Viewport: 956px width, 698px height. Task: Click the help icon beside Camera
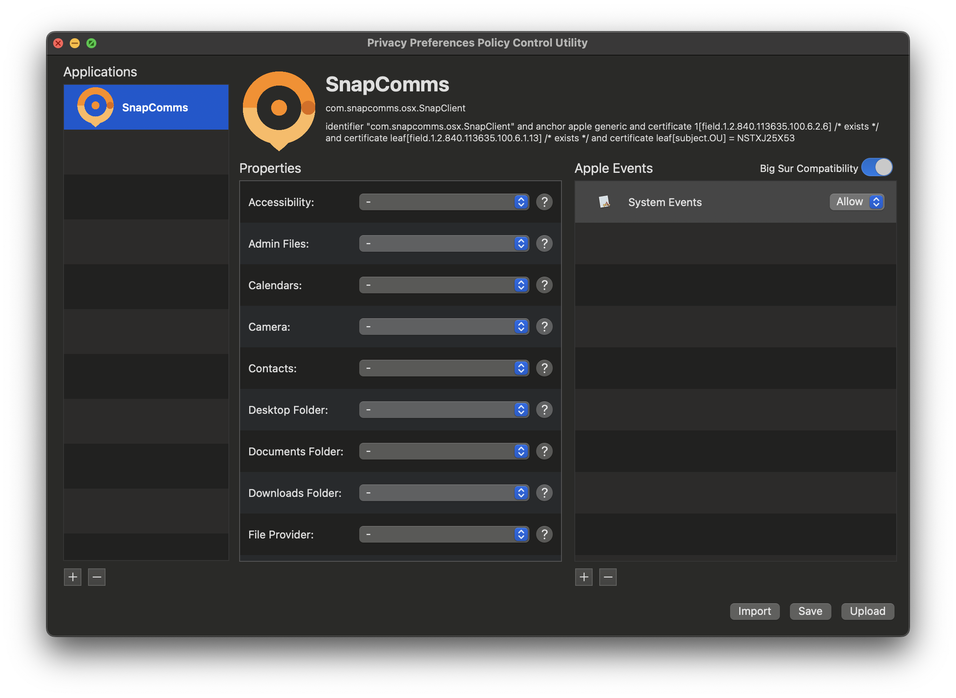click(x=544, y=326)
